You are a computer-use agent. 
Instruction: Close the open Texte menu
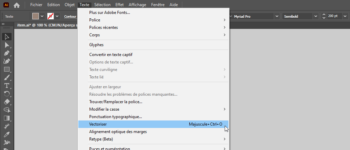[84, 5]
